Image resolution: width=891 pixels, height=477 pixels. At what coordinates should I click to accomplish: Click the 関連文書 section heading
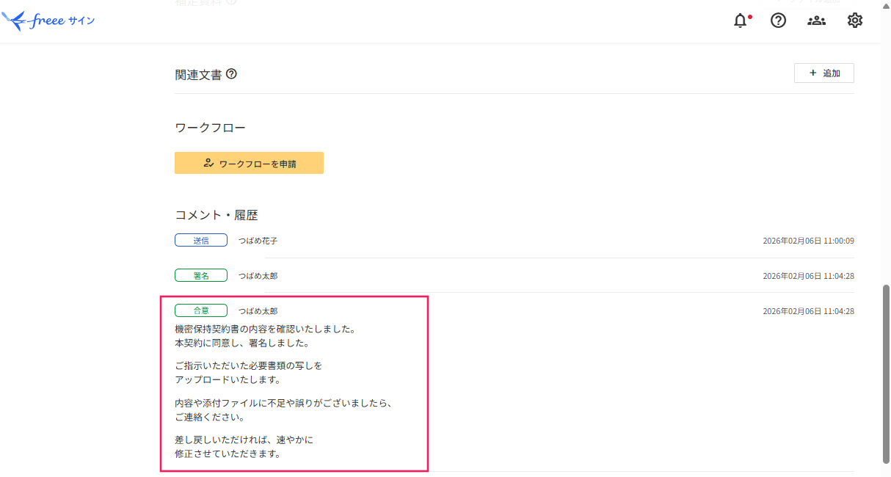[x=198, y=74]
